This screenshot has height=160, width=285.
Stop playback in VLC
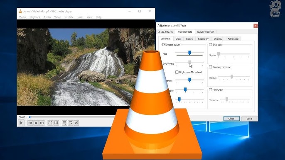click(x=36, y=123)
